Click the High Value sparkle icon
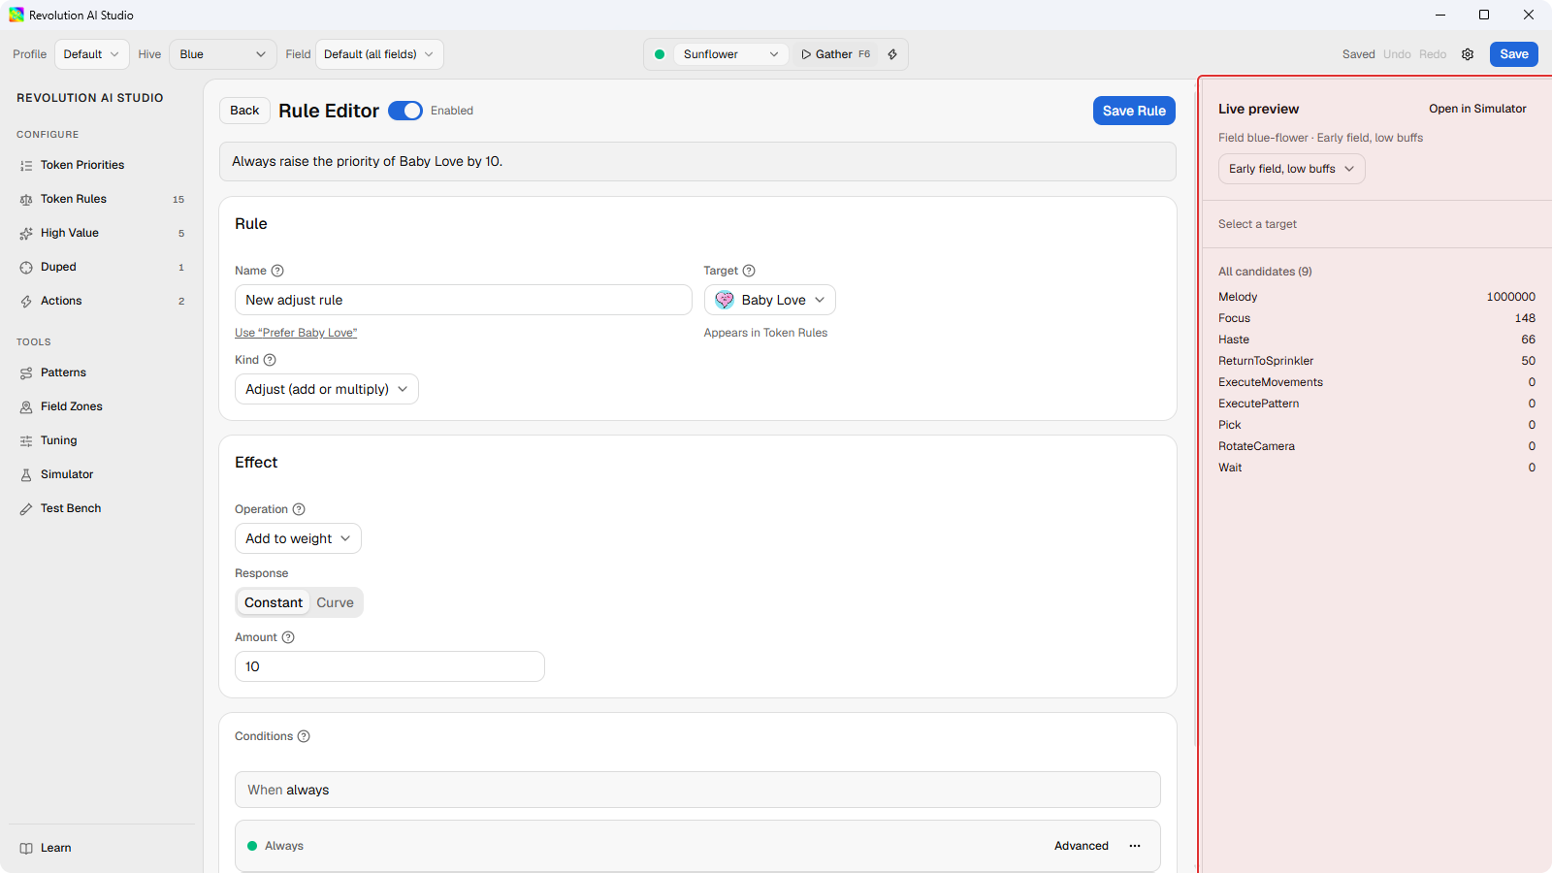 [26, 234]
